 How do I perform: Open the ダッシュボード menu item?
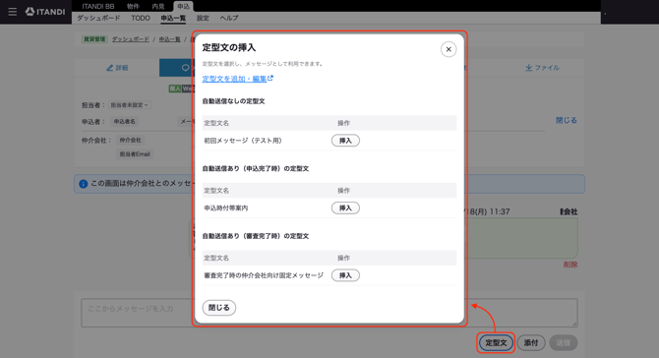point(98,18)
